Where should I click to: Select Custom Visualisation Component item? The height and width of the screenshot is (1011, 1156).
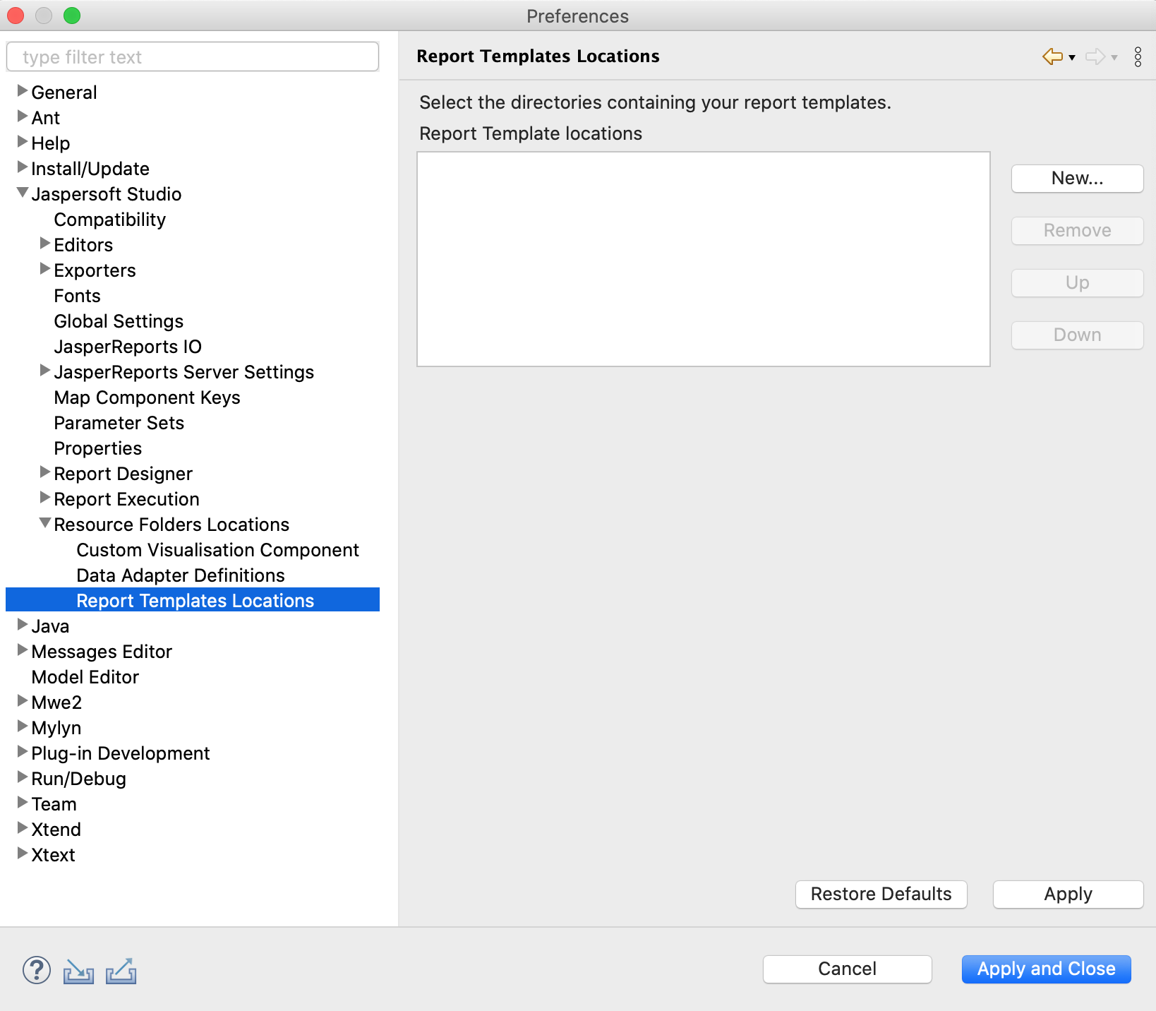click(x=217, y=550)
